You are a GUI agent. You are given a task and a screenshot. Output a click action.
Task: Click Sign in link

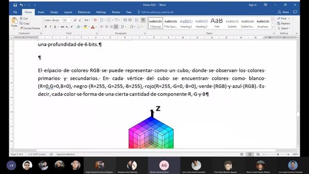253,5
